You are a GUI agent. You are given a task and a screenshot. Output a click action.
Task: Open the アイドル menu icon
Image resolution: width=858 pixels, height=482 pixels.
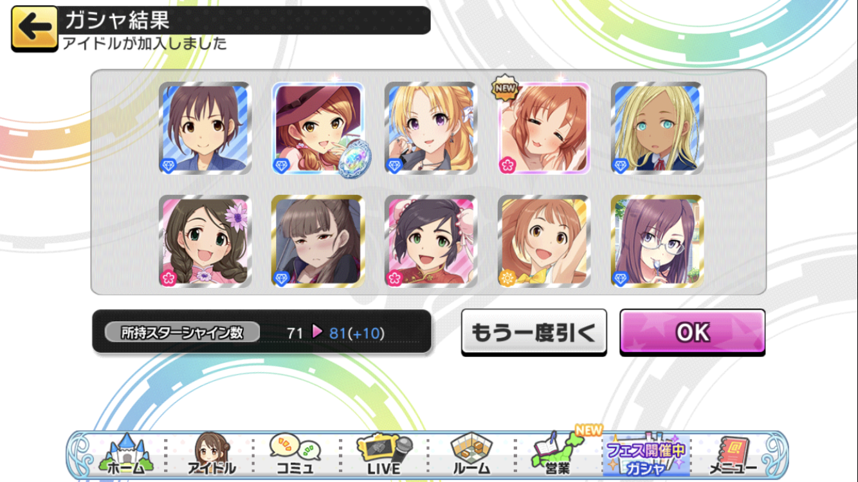coord(210,455)
